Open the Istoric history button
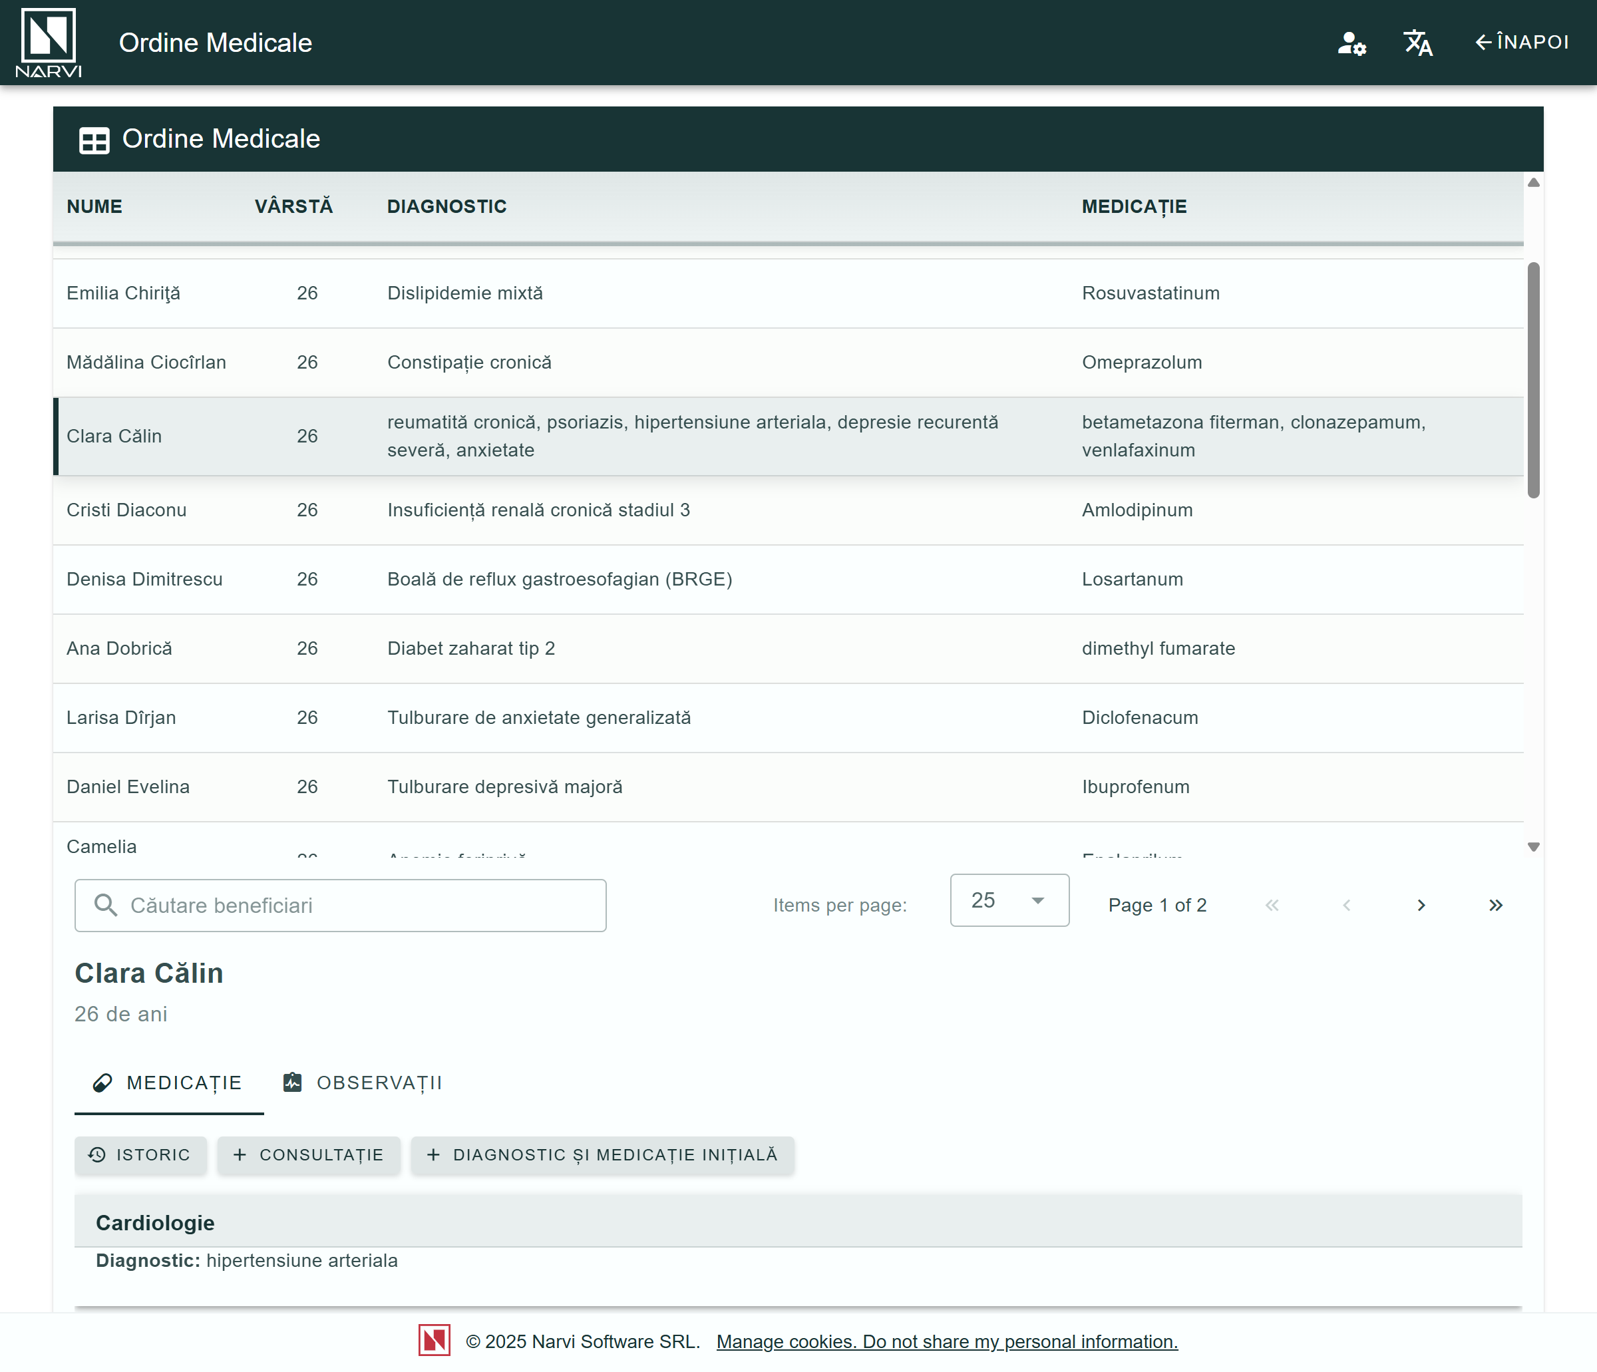This screenshot has width=1597, height=1372. pos(140,1154)
